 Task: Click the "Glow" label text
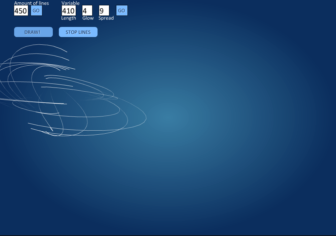pos(88,18)
